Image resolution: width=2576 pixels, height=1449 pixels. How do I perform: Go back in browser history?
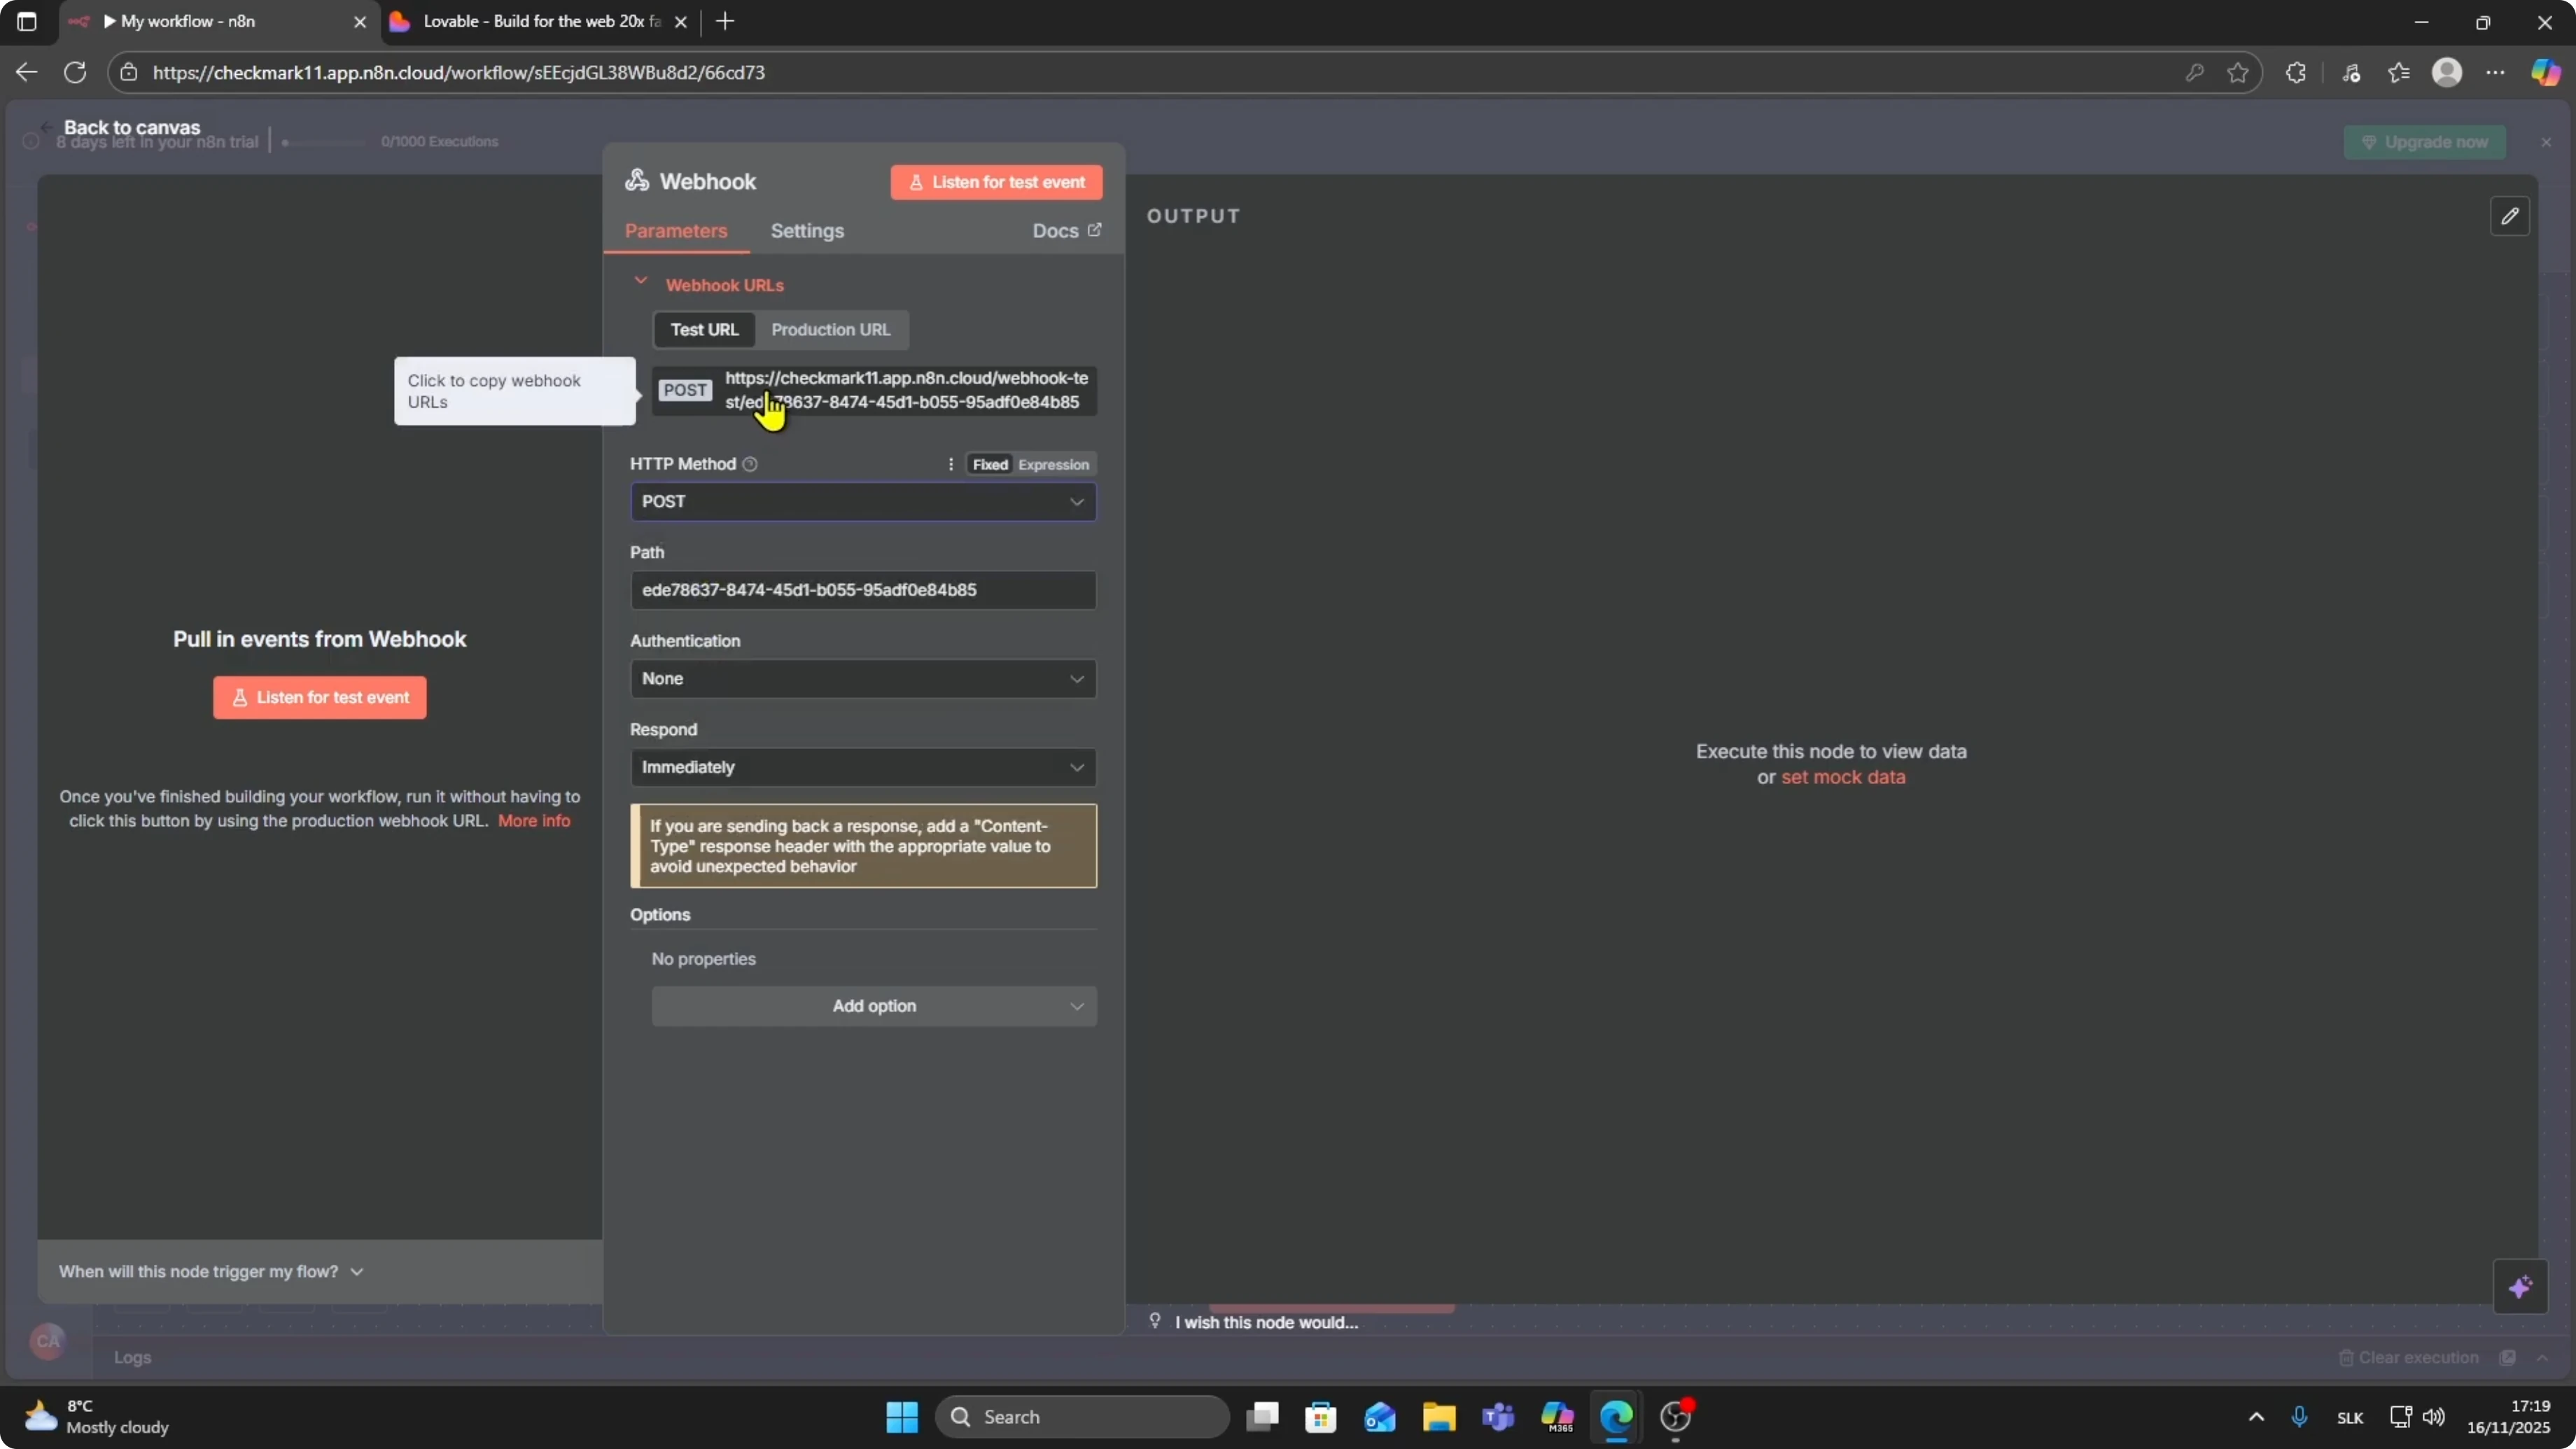(x=27, y=72)
